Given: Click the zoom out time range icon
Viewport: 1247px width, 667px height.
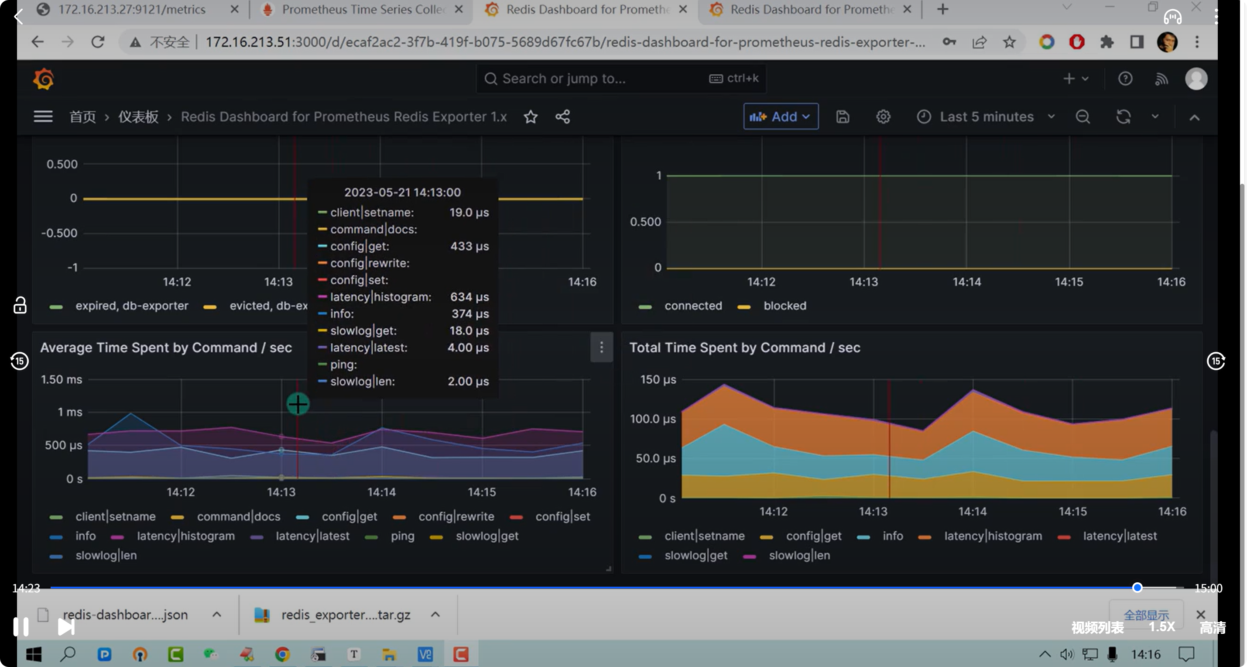Looking at the screenshot, I should pyautogui.click(x=1083, y=117).
